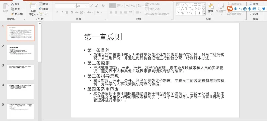The height and width of the screenshot is (121, 267).
Task: Open the font size 26 dropdown
Action: (87, 6)
